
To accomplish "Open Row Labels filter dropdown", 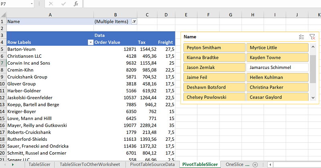I will click(x=90, y=43).
